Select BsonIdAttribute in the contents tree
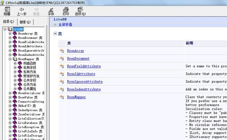227x140 pixels. point(31,46)
